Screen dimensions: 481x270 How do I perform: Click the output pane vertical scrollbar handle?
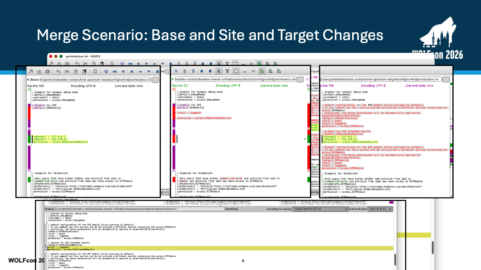click(x=395, y=259)
